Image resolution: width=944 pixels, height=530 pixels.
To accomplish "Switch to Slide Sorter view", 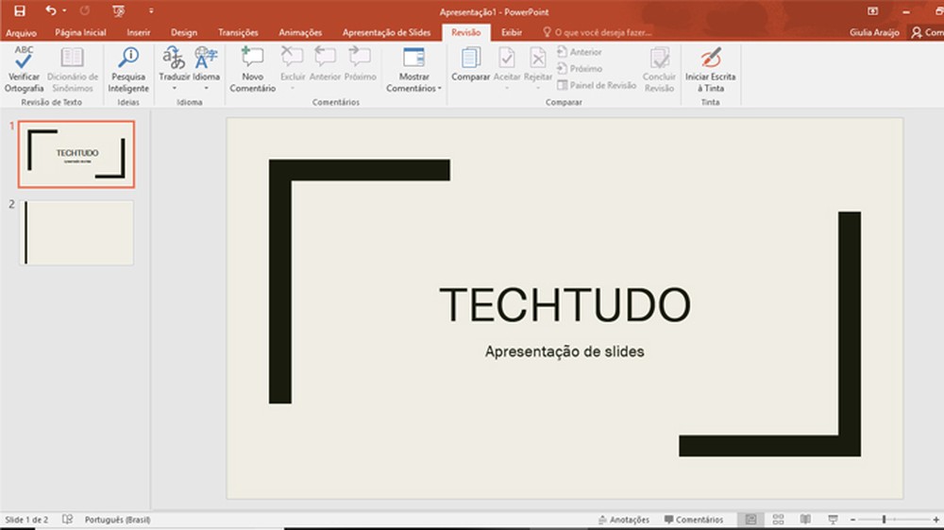I will point(779,520).
